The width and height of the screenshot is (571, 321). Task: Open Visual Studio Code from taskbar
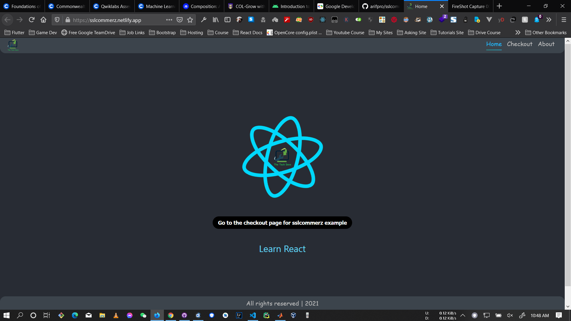click(253, 315)
